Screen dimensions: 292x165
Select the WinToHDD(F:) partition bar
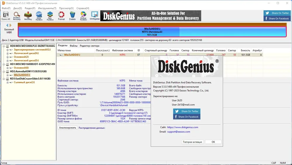[152, 32]
